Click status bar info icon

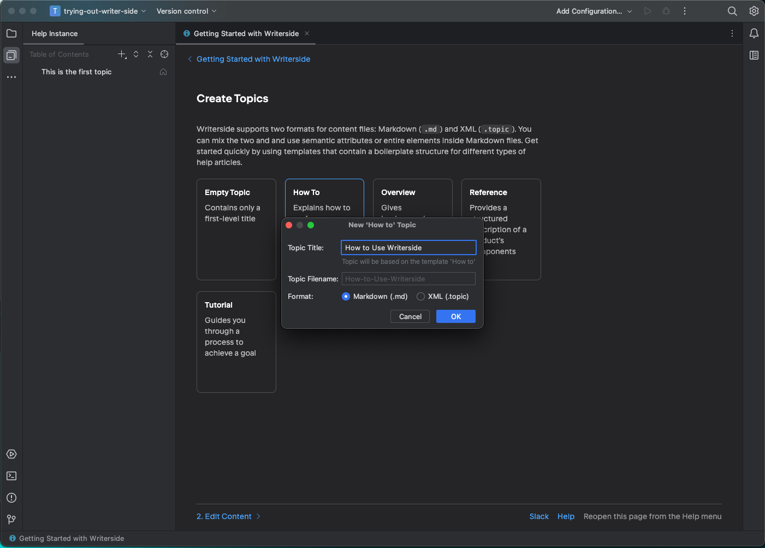(x=13, y=538)
